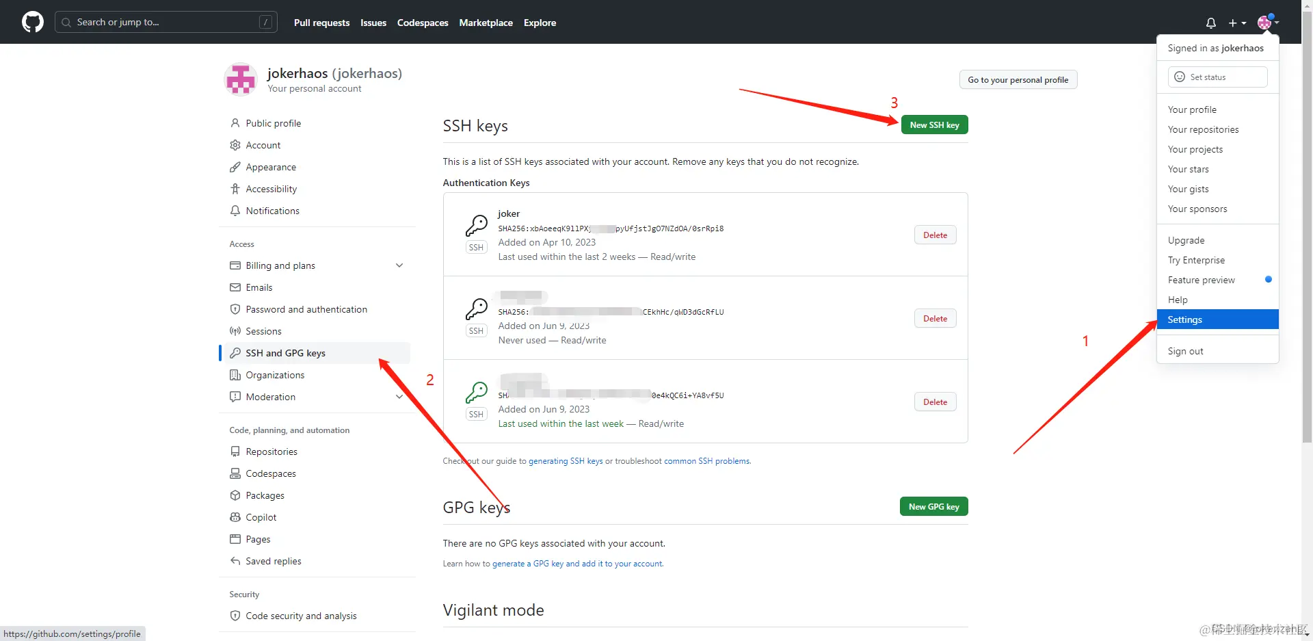Image resolution: width=1313 pixels, height=641 pixels.
Task: Open the plus create-new dropdown
Action: point(1237,23)
